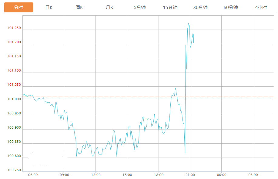Switch to the 日K chart tab
This screenshot has height=179, width=278.
(x=49, y=8)
